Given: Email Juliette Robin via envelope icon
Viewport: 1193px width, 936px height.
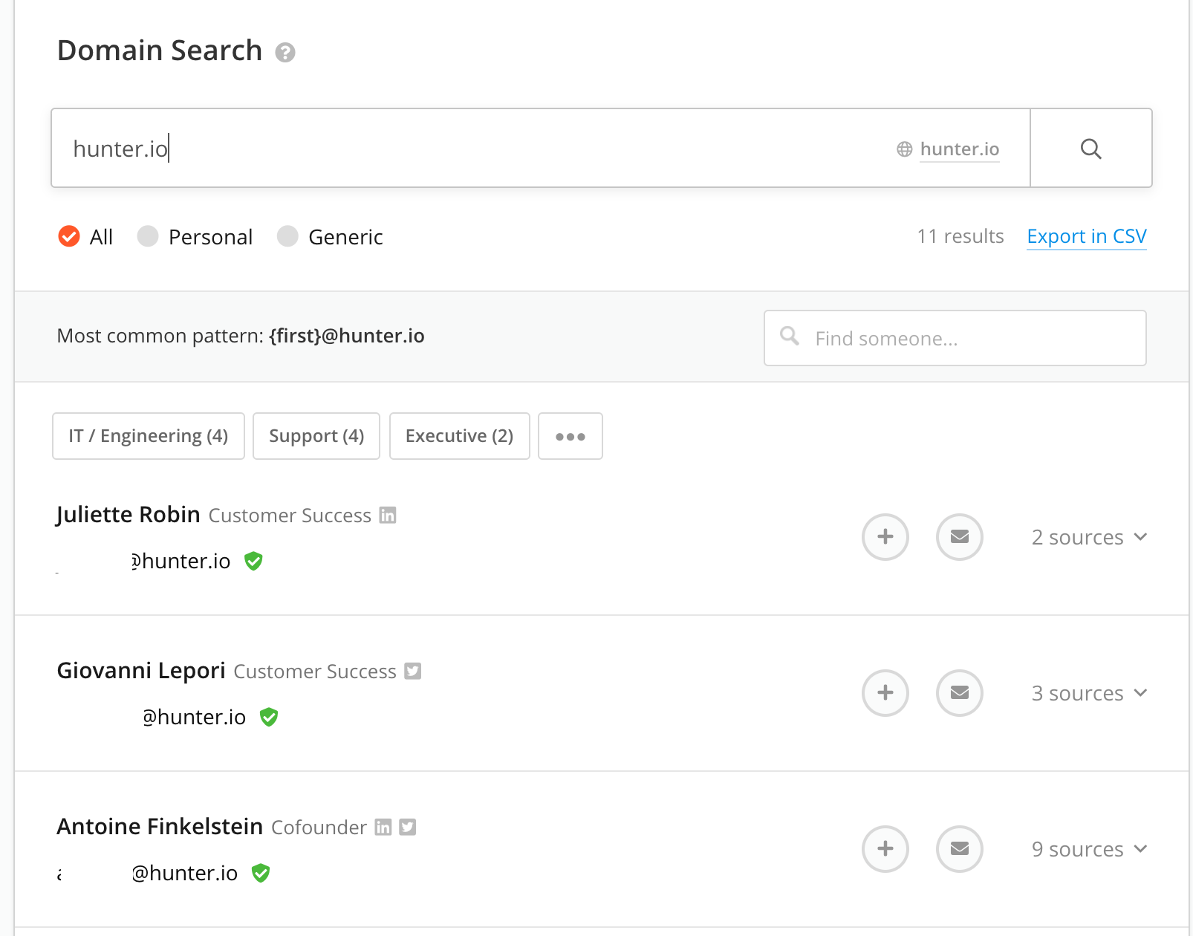Looking at the screenshot, I should (x=960, y=536).
